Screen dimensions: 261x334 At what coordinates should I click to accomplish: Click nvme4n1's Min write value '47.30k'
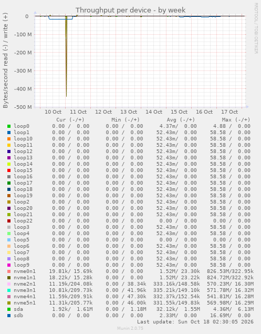coord(137,297)
